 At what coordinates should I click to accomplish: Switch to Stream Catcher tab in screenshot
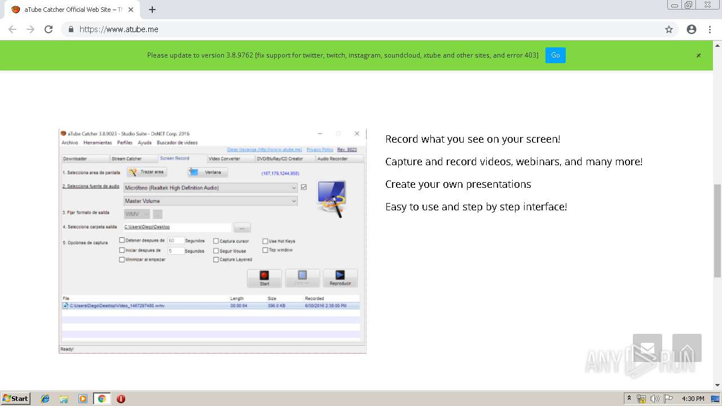(133, 158)
